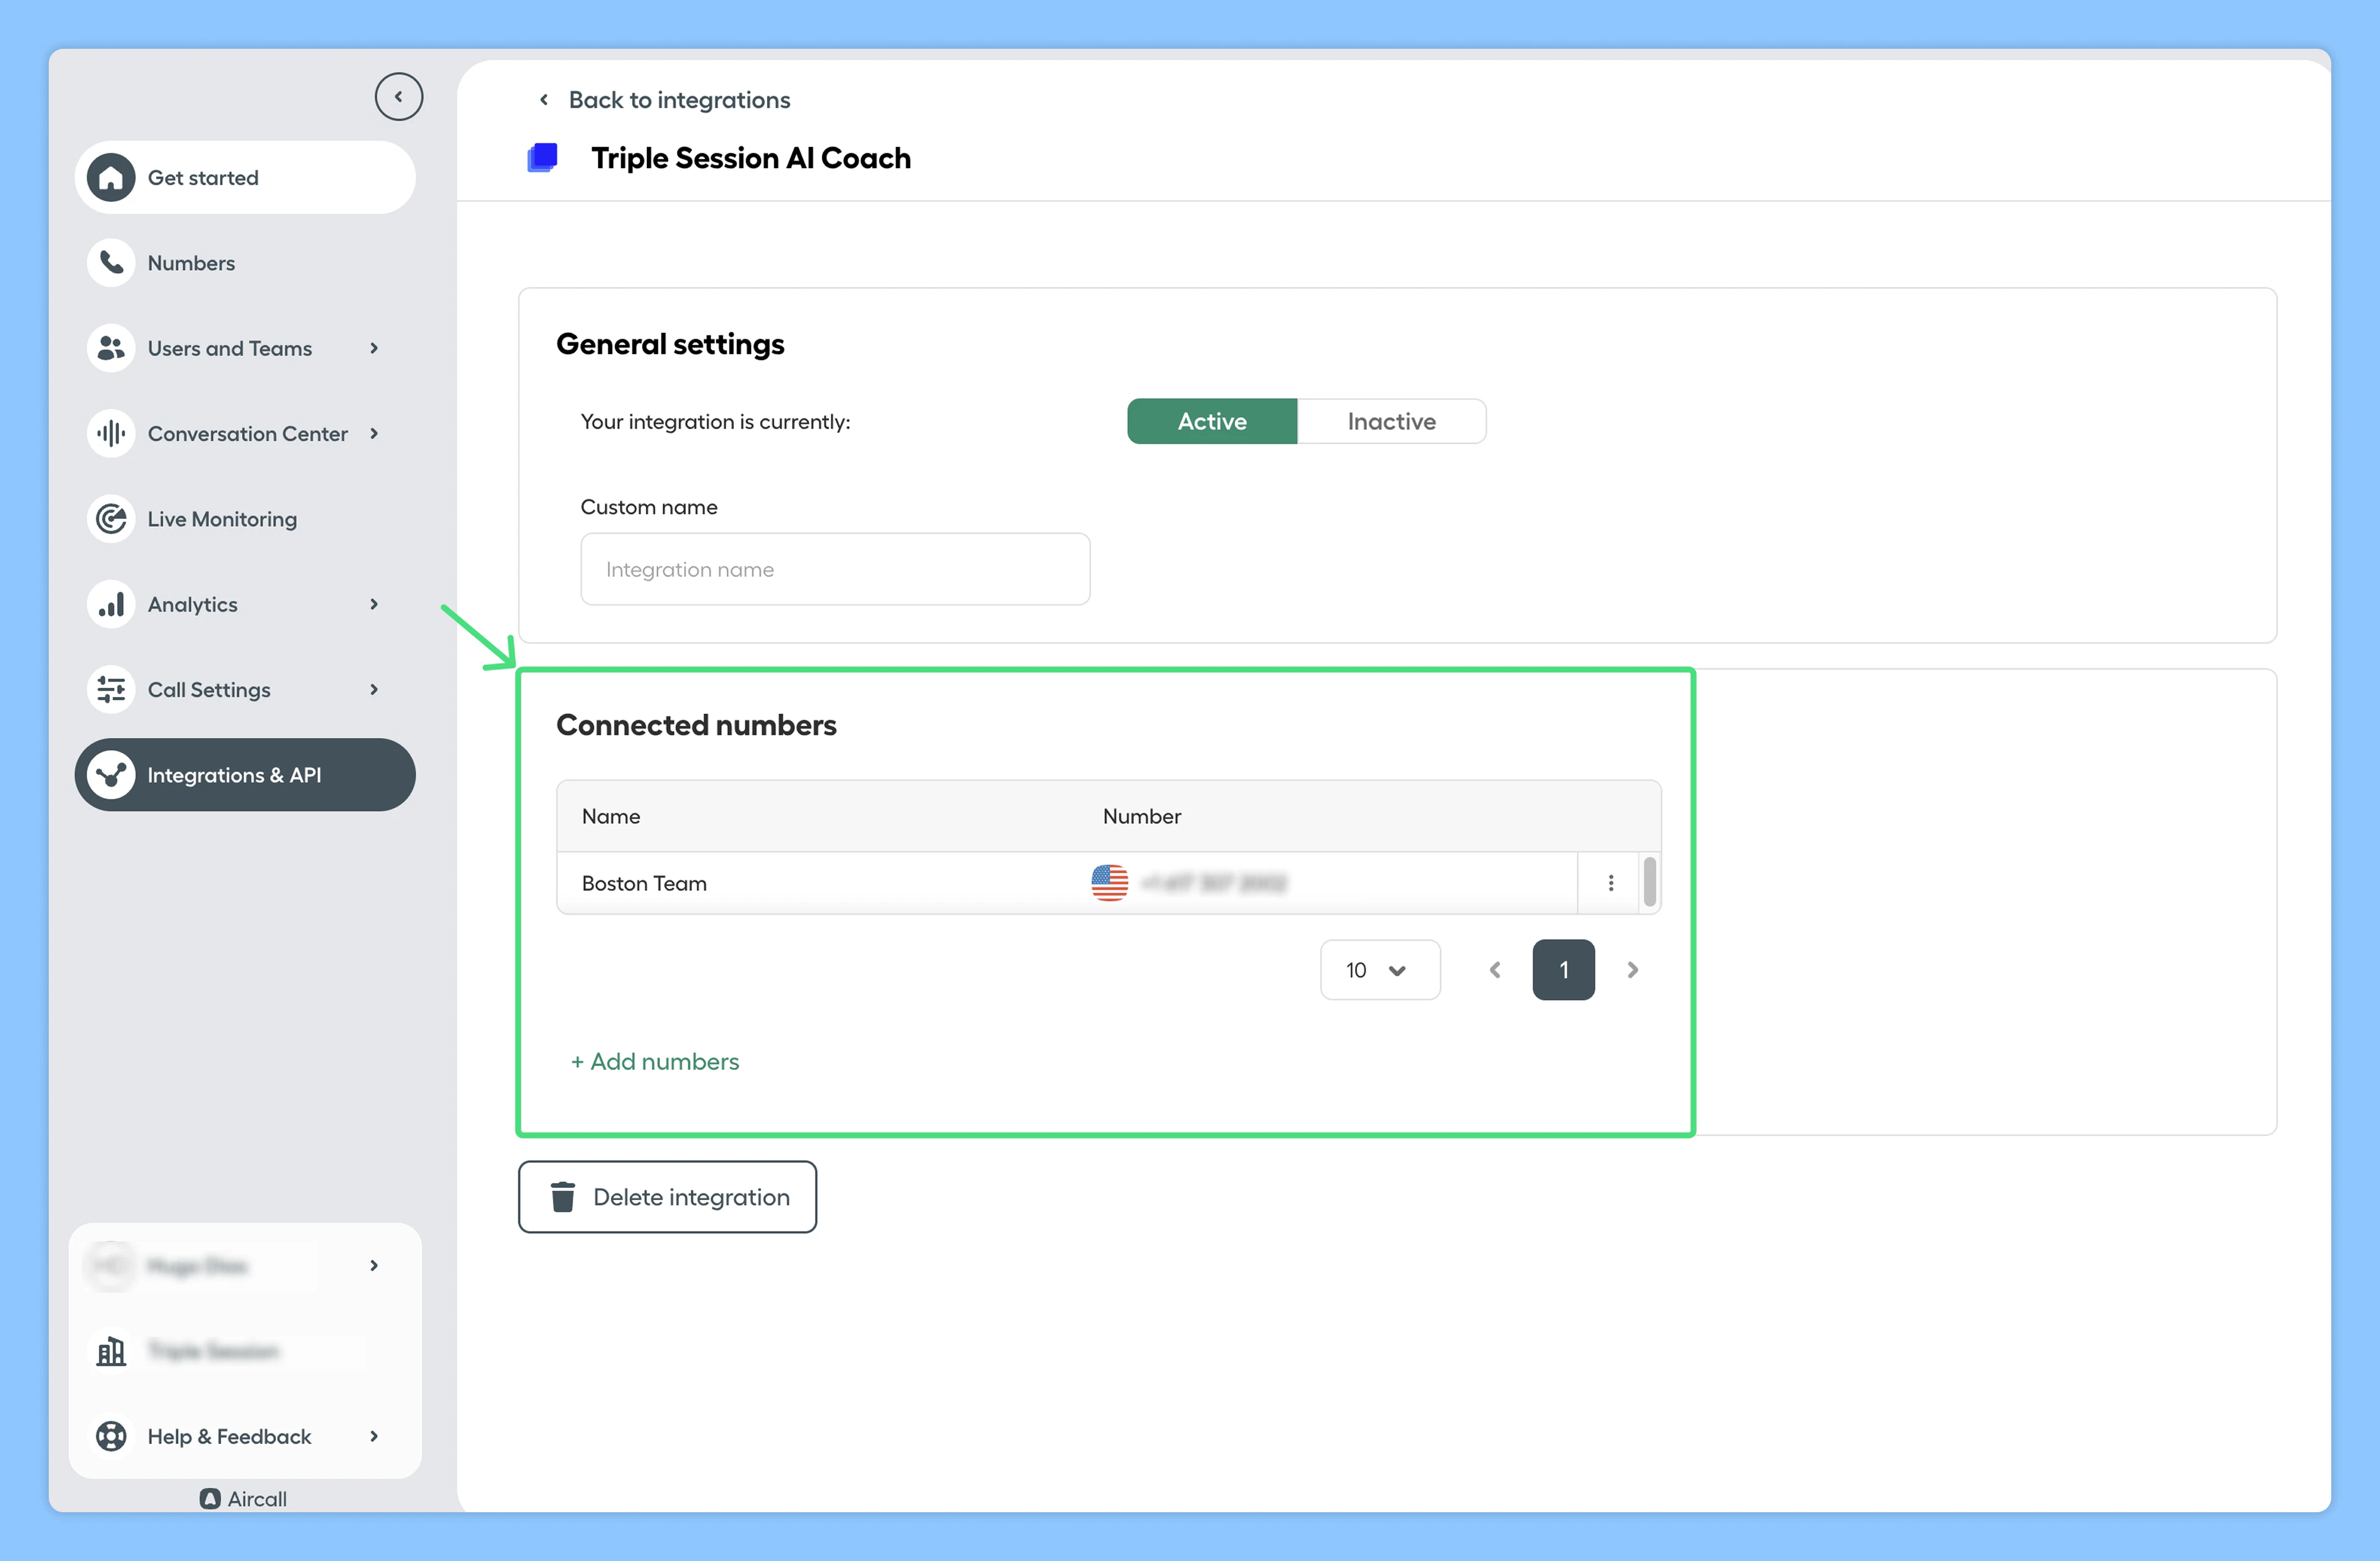Click the Delete integration button
This screenshot has height=1561, width=2380.
[x=667, y=1197]
